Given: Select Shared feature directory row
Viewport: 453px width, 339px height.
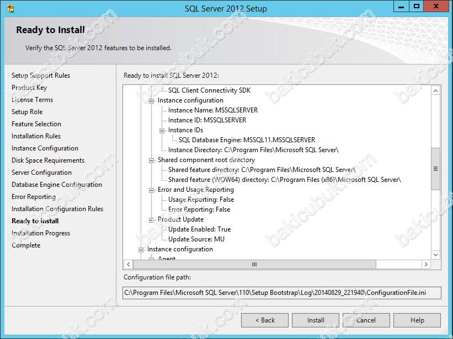Looking at the screenshot, I should [262, 170].
